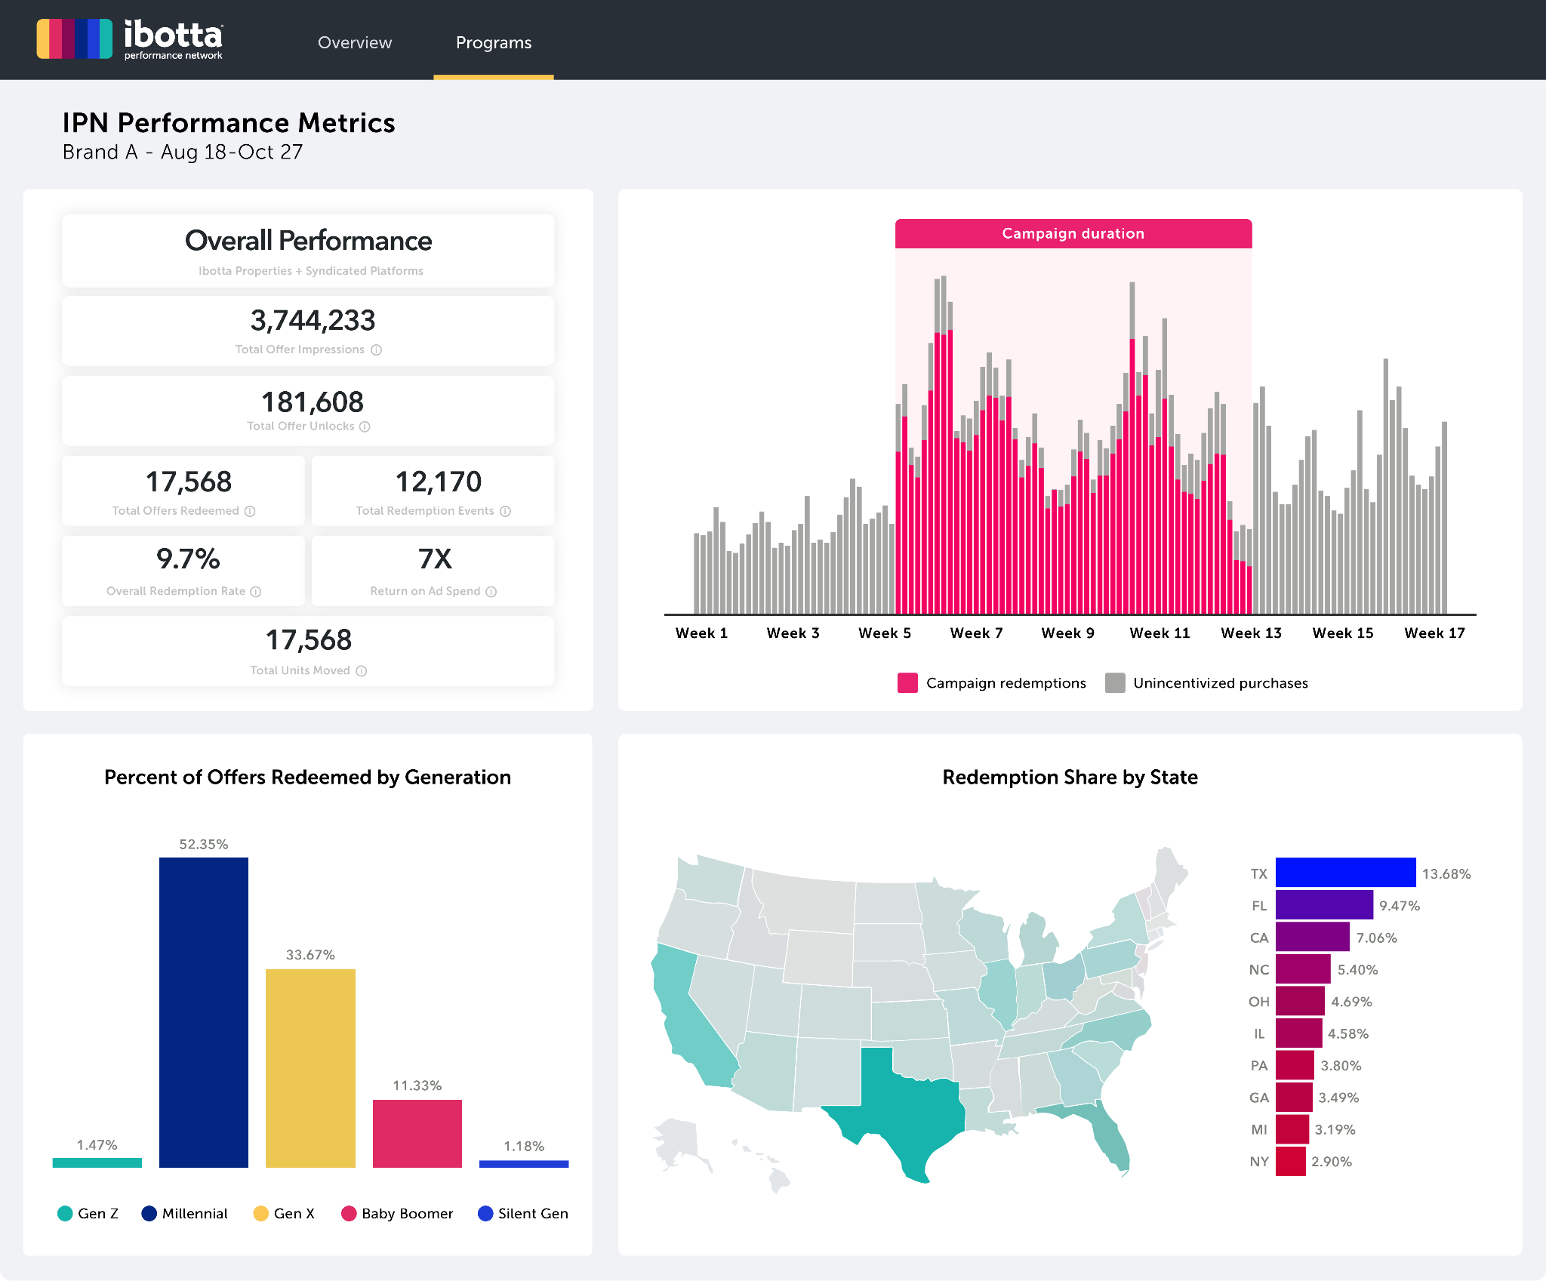Click the Gen X legend color dot
Image resolution: width=1546 pixels, height=1281 pixels.
tap(261, 1214)
